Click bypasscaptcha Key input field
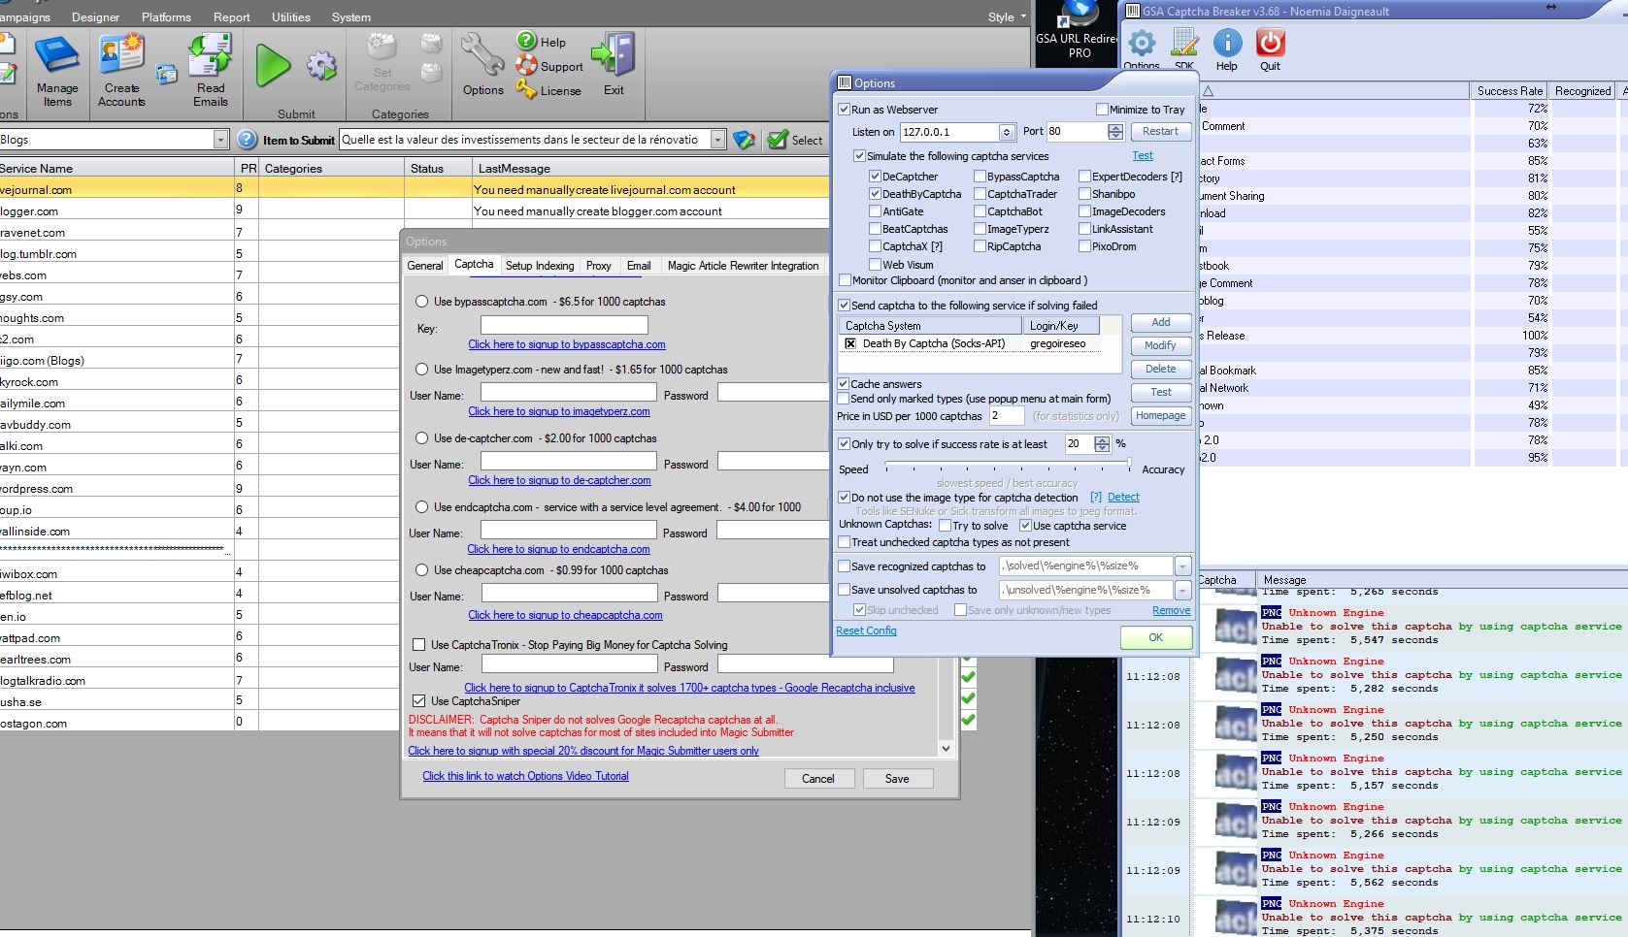Image resolution: width=1628 pixels, height=937 pixels. pos(564,325)
